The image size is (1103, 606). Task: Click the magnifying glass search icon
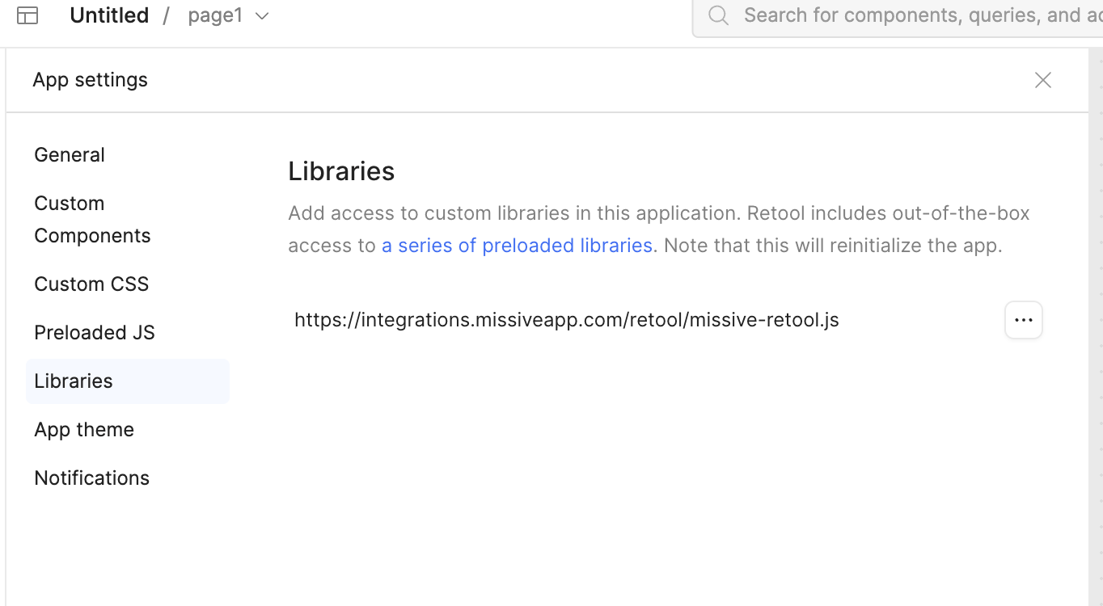point(718,15)
